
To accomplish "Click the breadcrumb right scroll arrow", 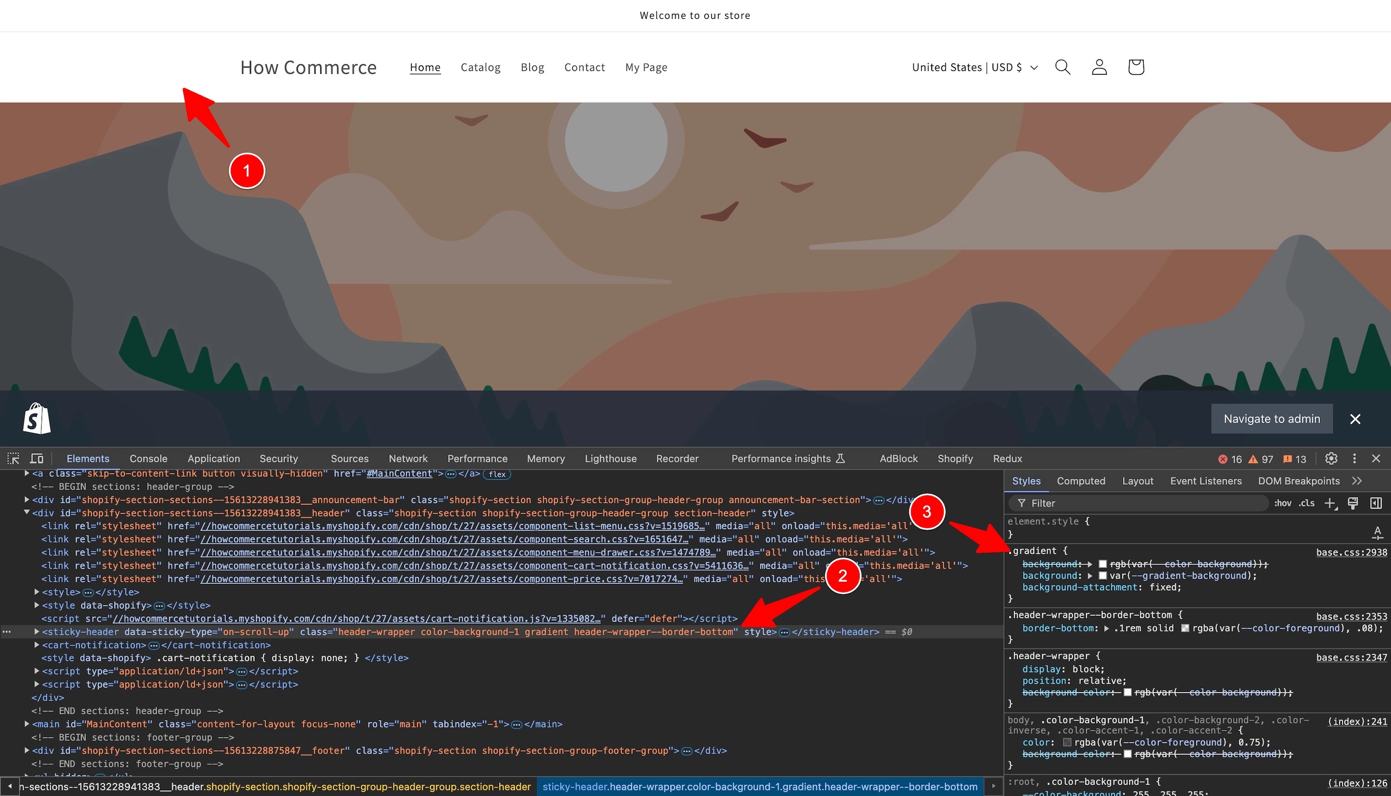I will (x=994, y=787).
